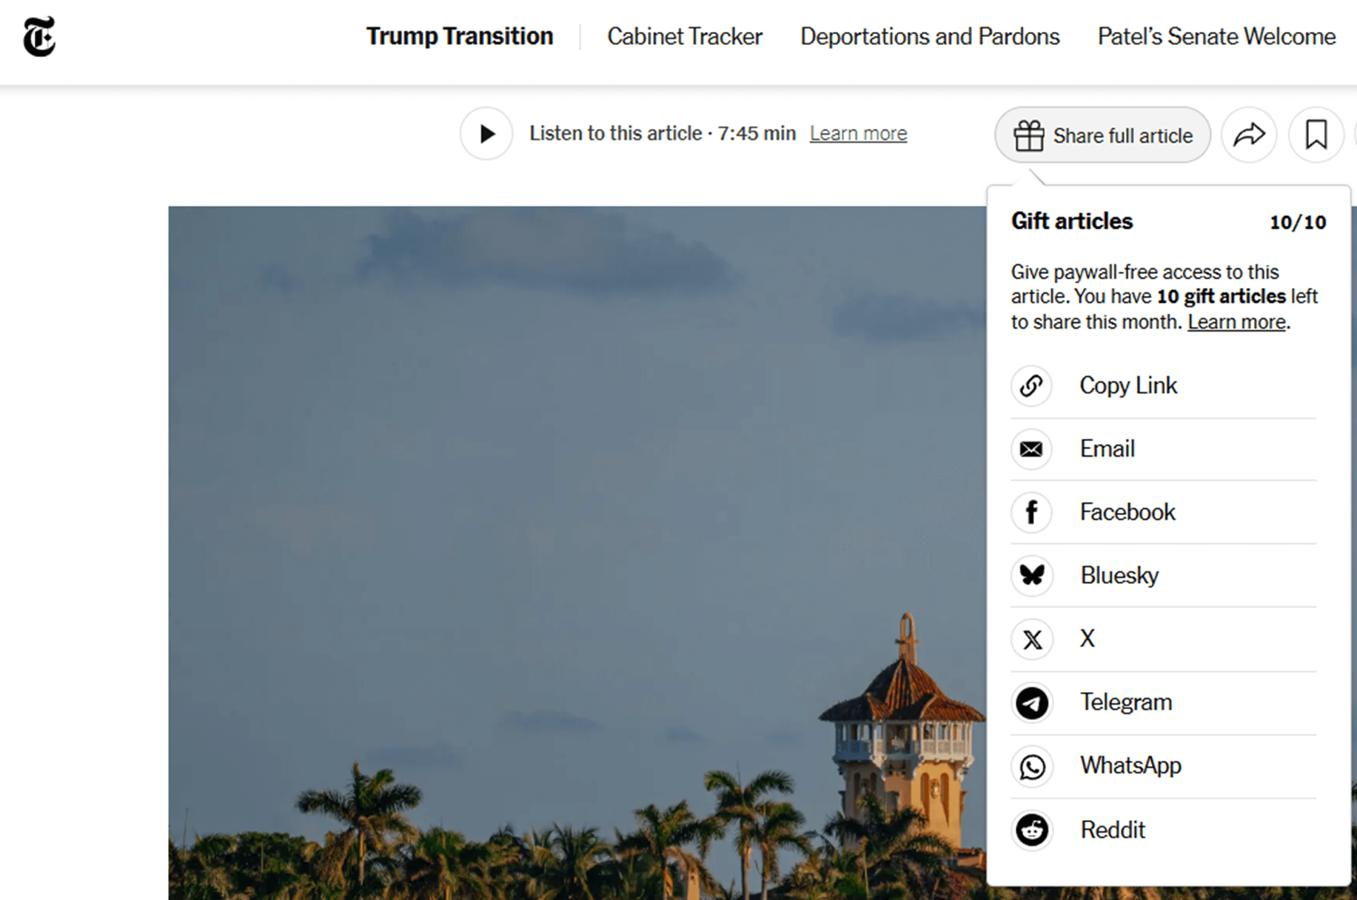The image size is (1357, 900).
Task: View Patel's Senate Welcome article
Action: point(1215,36)
